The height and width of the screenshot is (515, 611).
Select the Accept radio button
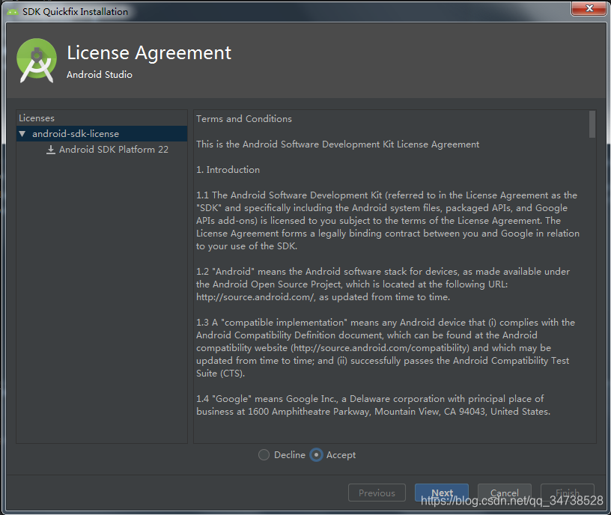coord(316,454)
